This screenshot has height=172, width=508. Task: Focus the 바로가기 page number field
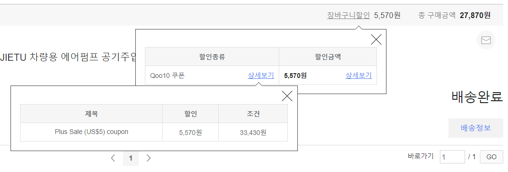[452, 157]
